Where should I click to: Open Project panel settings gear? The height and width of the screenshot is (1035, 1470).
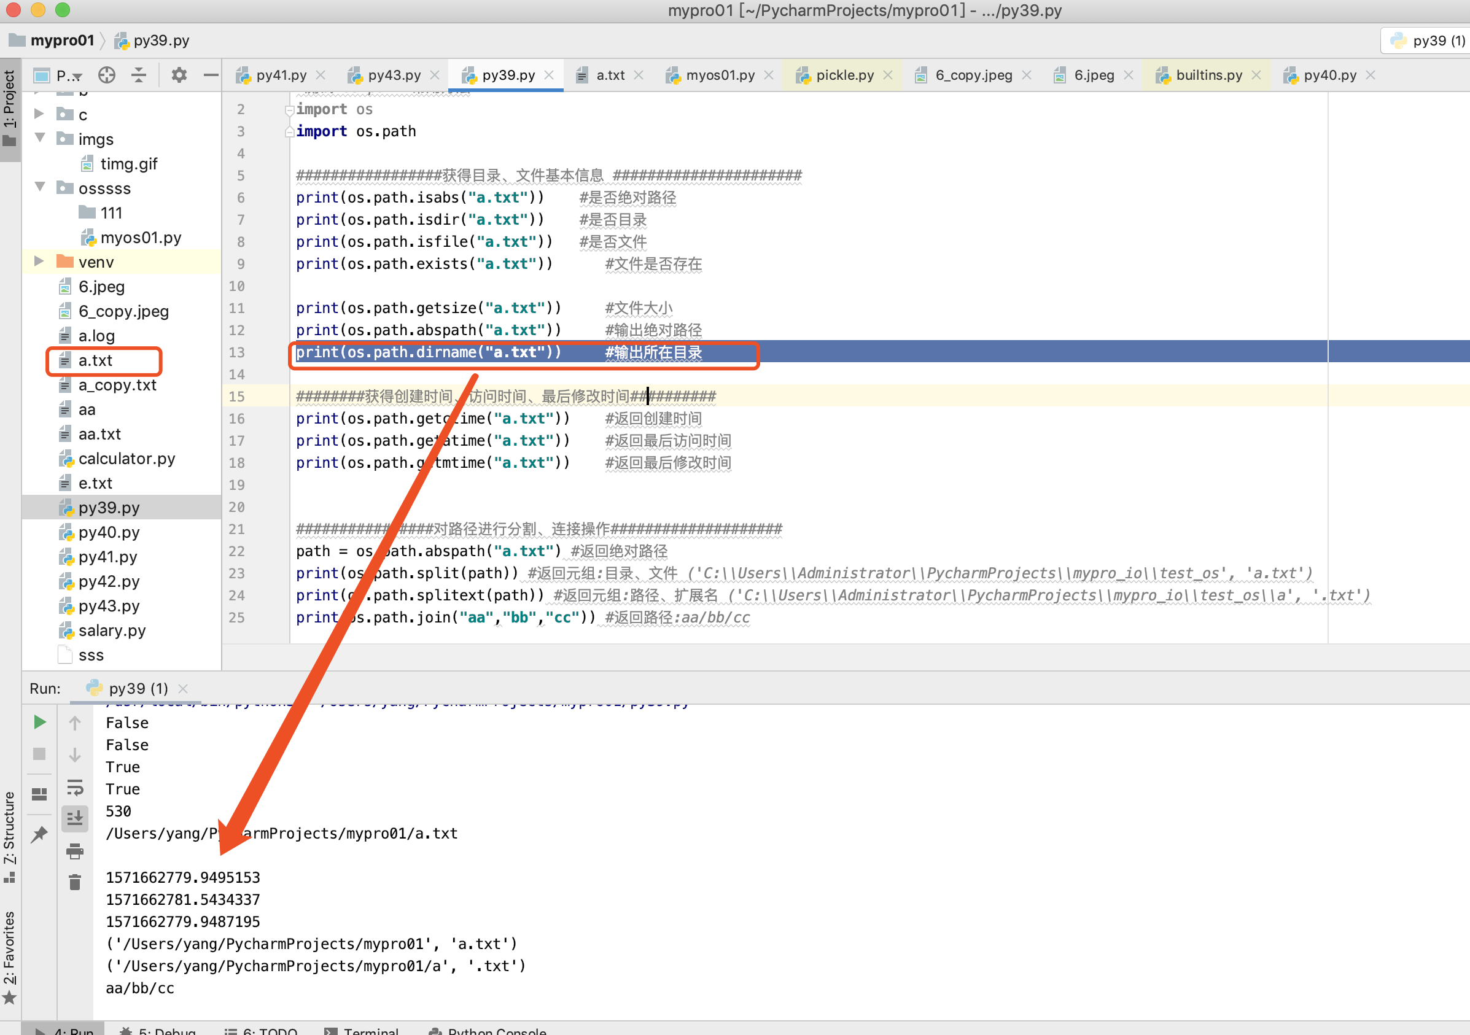pyautogui.click(x=179, y=76)
